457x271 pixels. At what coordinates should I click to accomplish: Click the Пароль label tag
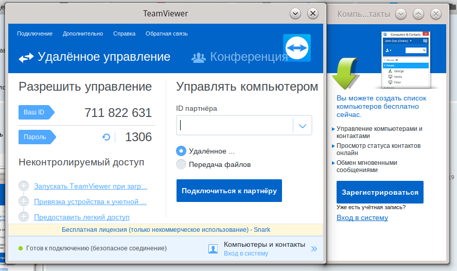37,137
